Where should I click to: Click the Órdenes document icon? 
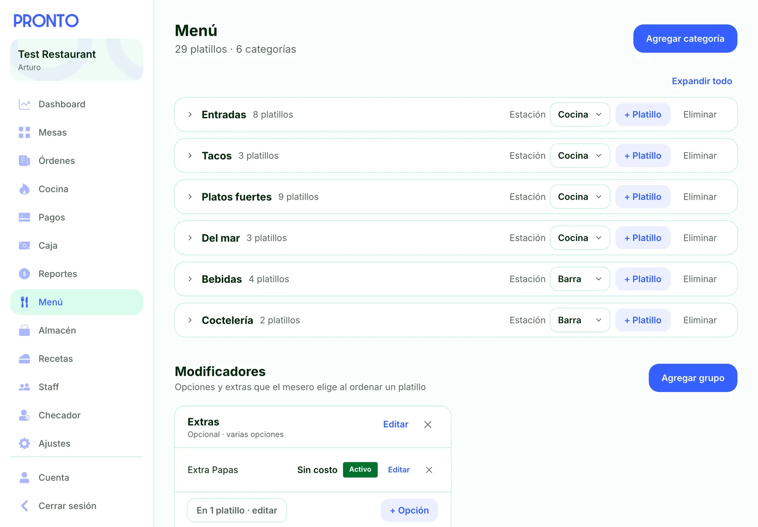pyautogui.click(x=24, y=160)
